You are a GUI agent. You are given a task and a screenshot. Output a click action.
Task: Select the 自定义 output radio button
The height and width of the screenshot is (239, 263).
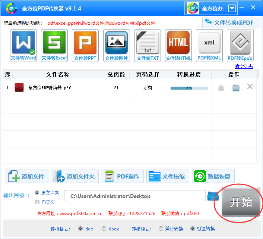(x=37, y=202)
